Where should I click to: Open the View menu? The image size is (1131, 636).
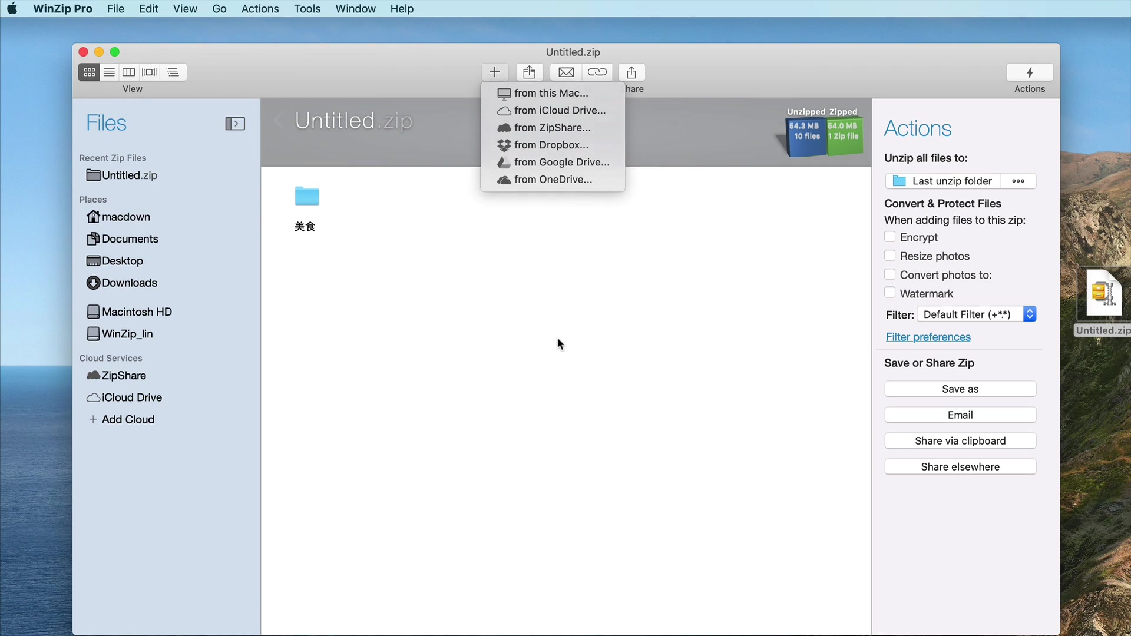point(185,9)
